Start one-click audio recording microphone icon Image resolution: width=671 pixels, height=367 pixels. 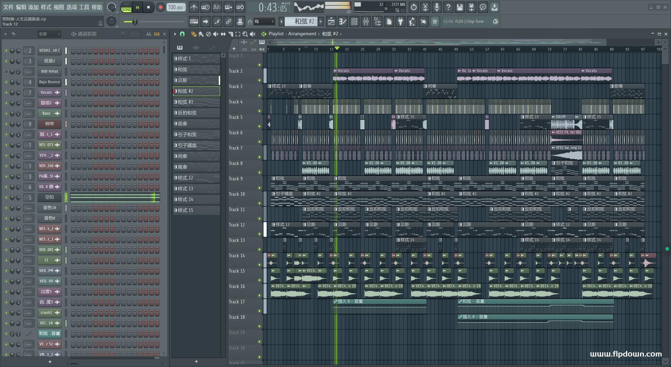click(437, 7)
